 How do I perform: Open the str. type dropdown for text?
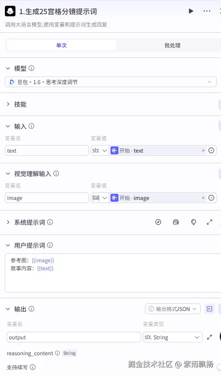pyautogui.click(x=100, y=150)
